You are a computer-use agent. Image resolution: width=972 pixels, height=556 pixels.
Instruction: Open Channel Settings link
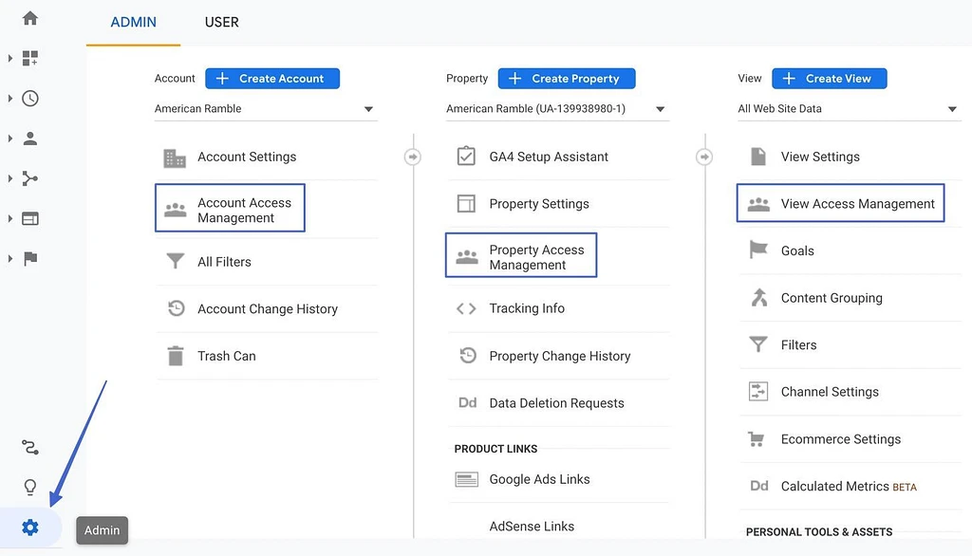point(830,392)
